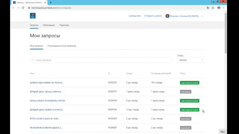Bookmark page with the star icon
239x134 pixels.
pos(213,8)
